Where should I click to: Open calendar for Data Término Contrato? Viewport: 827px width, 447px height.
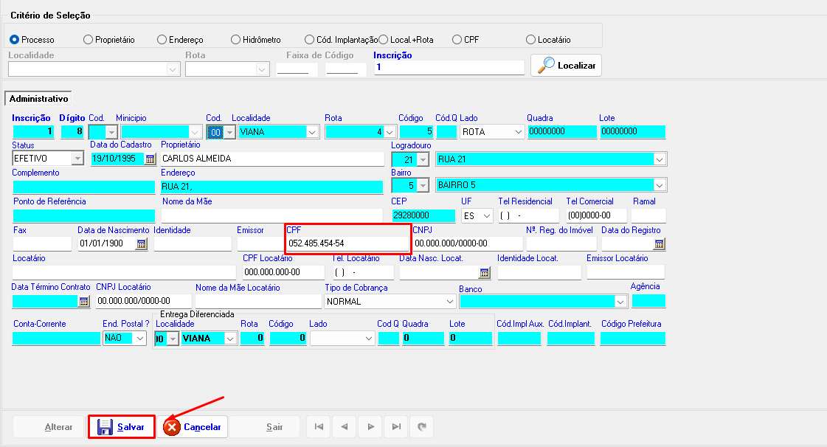(x=83, y=301)
